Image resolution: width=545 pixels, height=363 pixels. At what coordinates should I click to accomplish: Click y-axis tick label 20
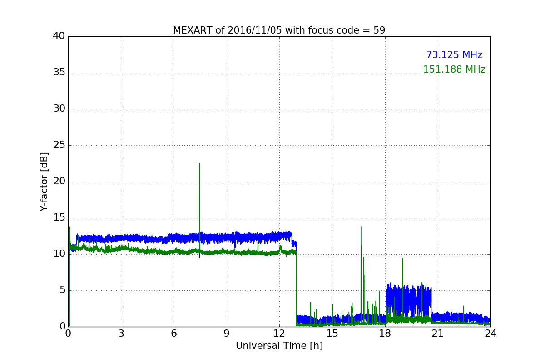59,181
